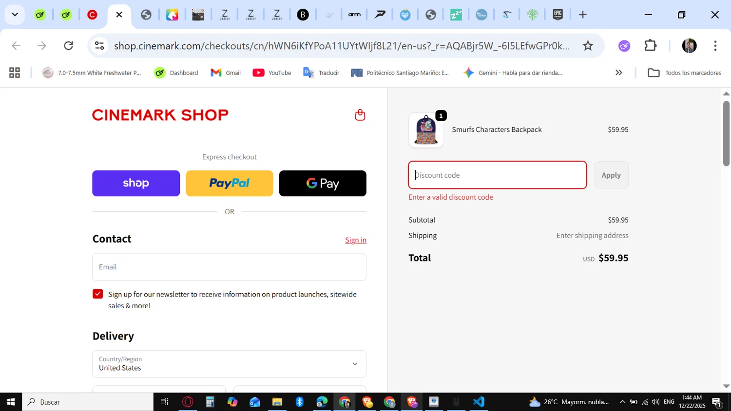Open the tab search dropdown arrow
This screenshot has height=411, width=731.
point(15,15)
